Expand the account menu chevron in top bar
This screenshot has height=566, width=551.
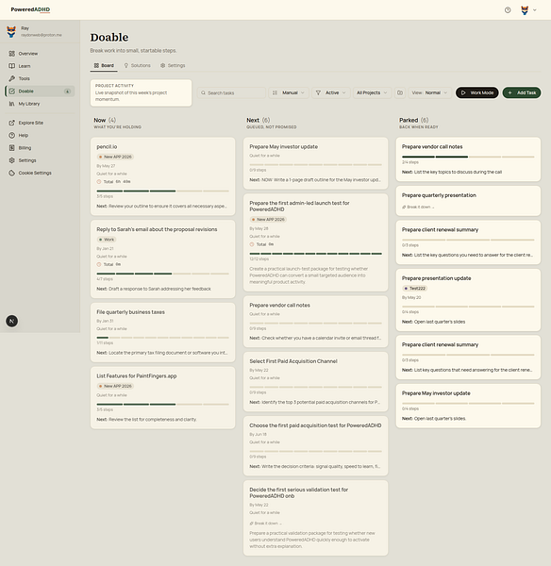click(x=535, y=10)
